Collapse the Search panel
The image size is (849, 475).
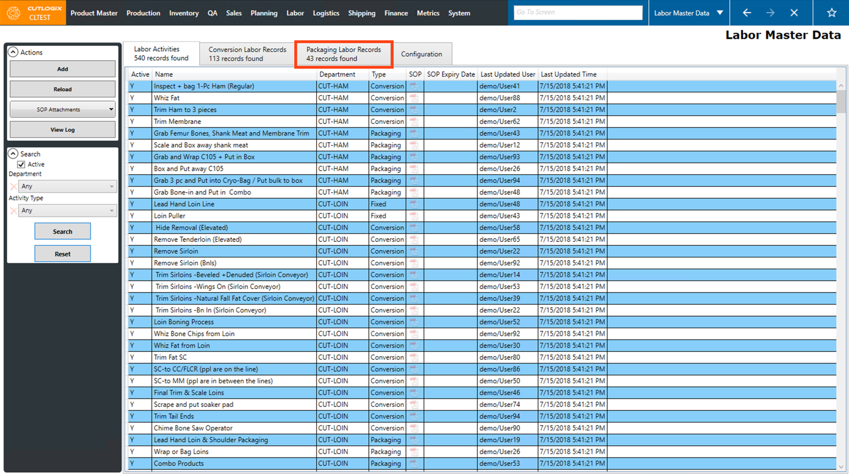tap(13, 153)
